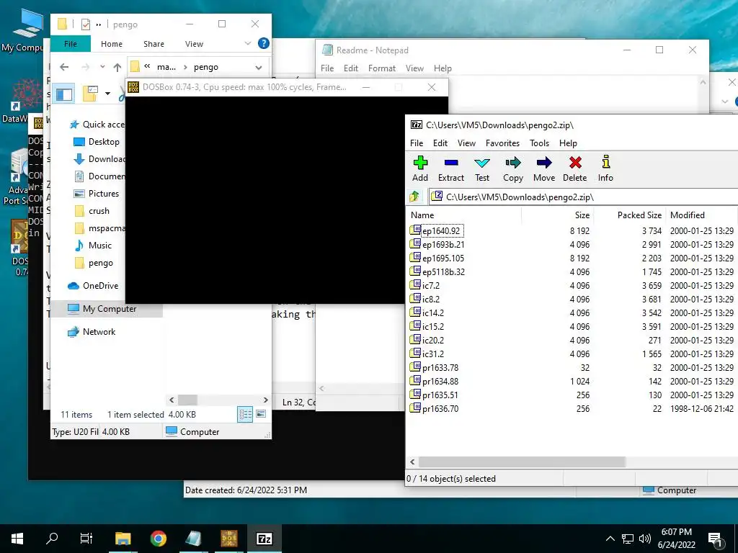This screenshot has width=738, height=553.
Task: Click the Copy icon in 7-Zip toolbar
Action: point(513,163)
